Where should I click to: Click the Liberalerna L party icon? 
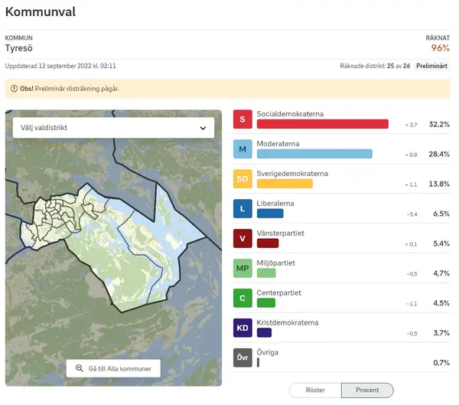[243, 209]
